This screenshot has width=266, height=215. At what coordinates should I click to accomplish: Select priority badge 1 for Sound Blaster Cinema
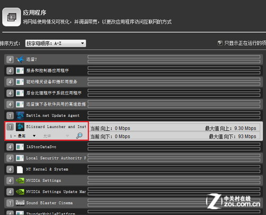coord(10,203)
